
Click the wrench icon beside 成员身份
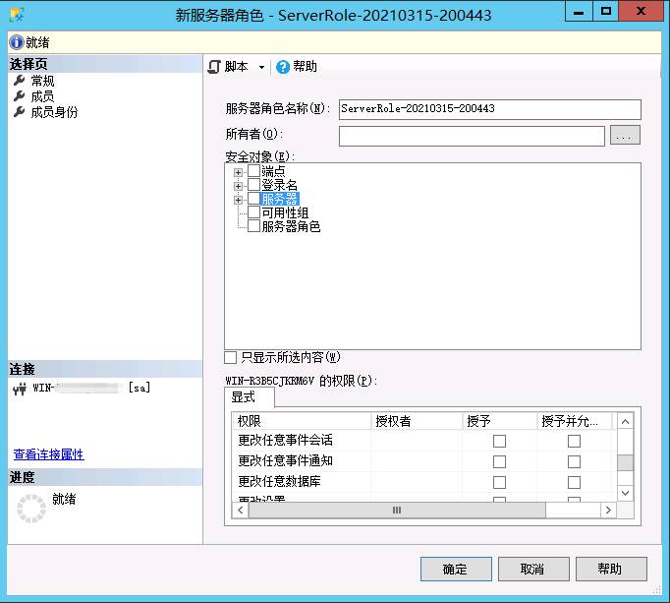[20, 112]
